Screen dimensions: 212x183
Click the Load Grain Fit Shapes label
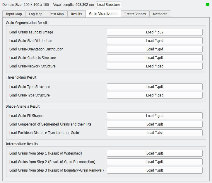26,116
